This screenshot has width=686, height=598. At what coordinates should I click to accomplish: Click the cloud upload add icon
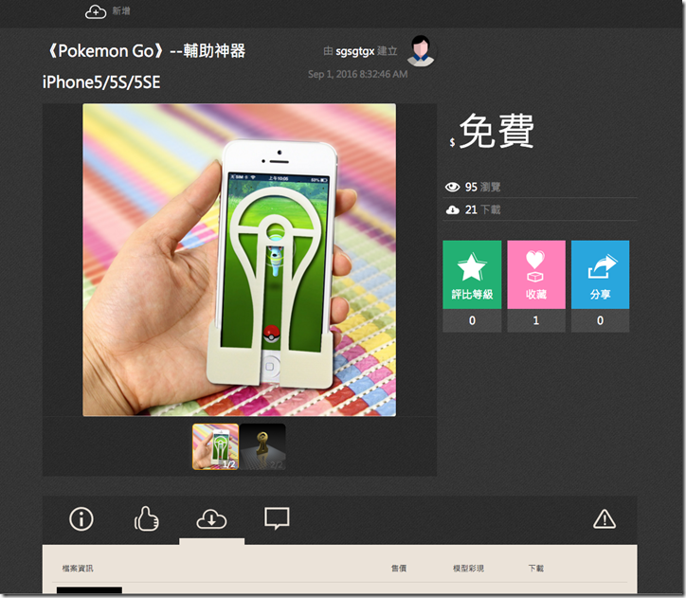pyautogui.click(x=96, y=11)
